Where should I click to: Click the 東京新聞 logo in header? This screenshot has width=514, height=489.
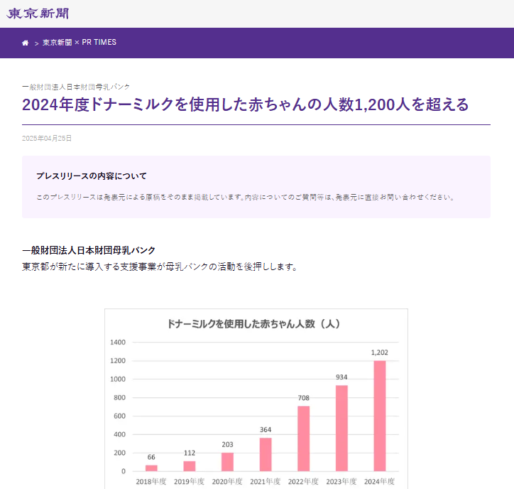[39, 14]
